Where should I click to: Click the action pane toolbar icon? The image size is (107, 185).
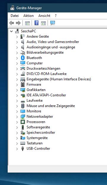coord(43,23)
